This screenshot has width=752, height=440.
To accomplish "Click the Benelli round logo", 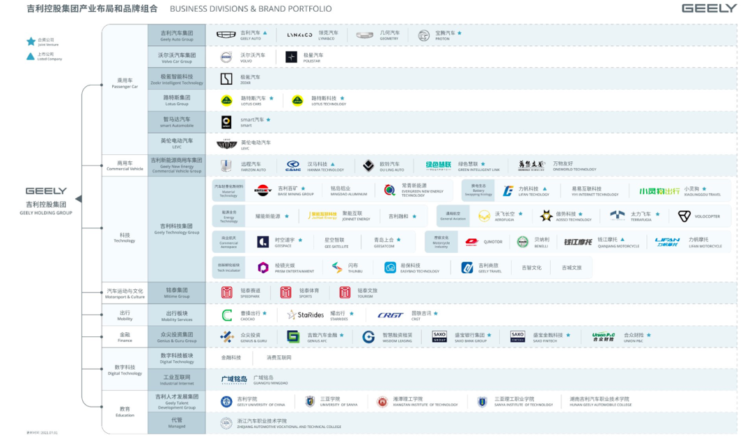I will coord(523,242).
